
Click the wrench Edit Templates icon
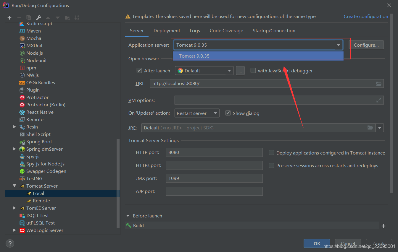click(38, 18)
